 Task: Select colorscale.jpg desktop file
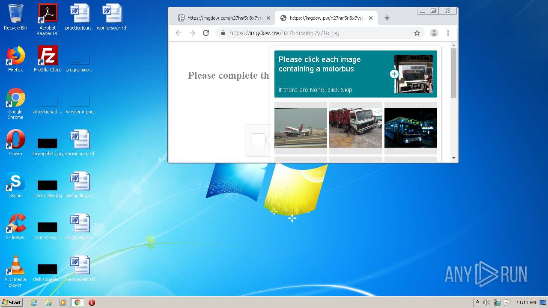48,188
